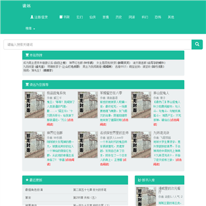Open the cover of 茅山捉鬼人
This screenshot has height=206, width=206.
[141, 105]
